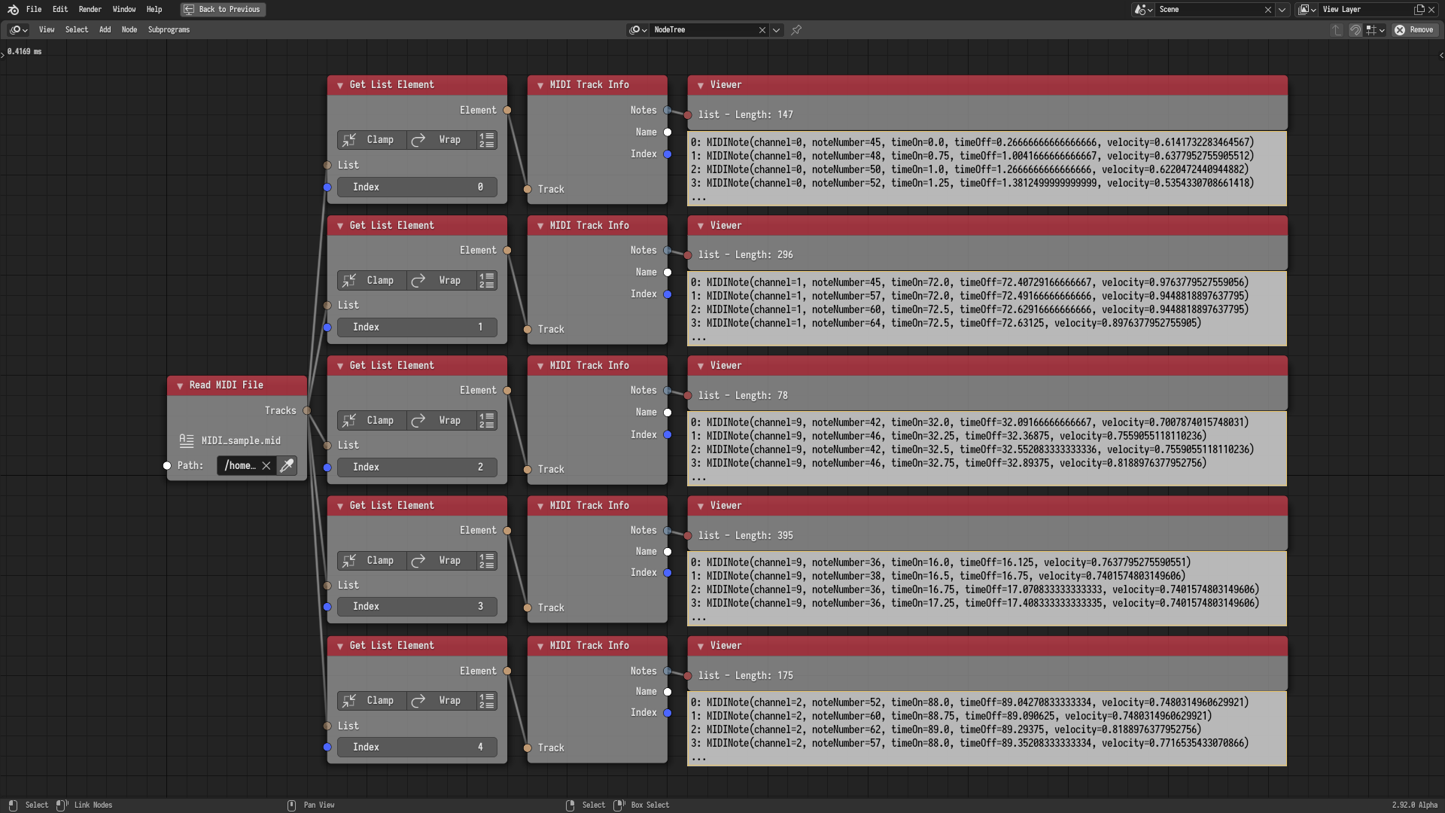Click list-index icon in Index 1 node
Screen dimensions: 1445x813
(x=487, y=281)
